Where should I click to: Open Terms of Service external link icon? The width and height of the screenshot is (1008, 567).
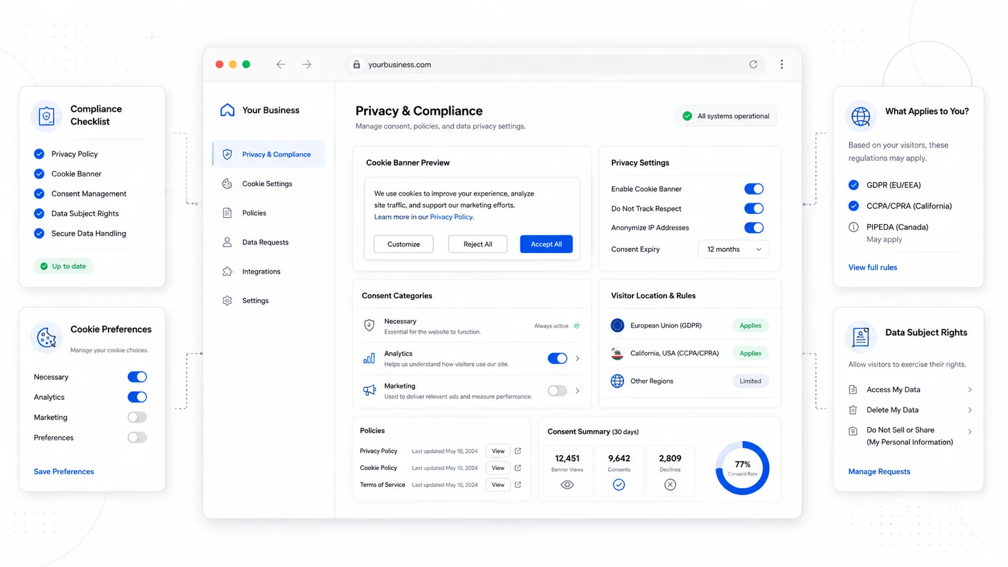(518, 484)
